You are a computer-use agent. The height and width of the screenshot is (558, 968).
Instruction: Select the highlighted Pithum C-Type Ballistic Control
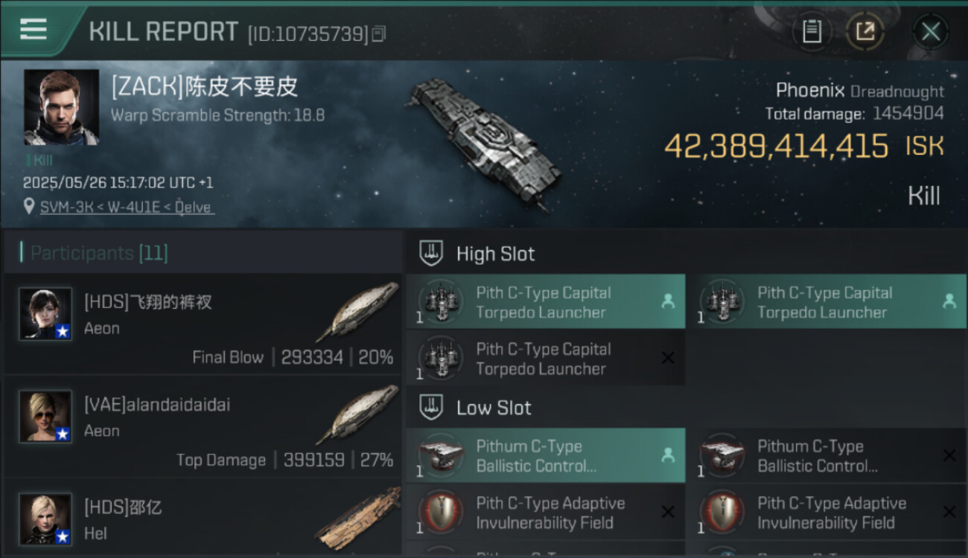click(x=544, y=456)
